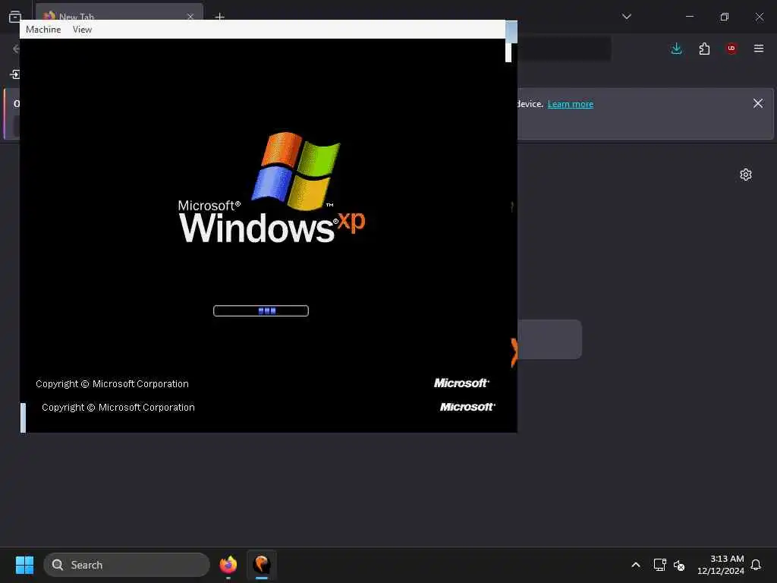Open the Machine menu in the emulator window
Image resolution: width=777 pixels, height=583 pixels.
[43, 30]
